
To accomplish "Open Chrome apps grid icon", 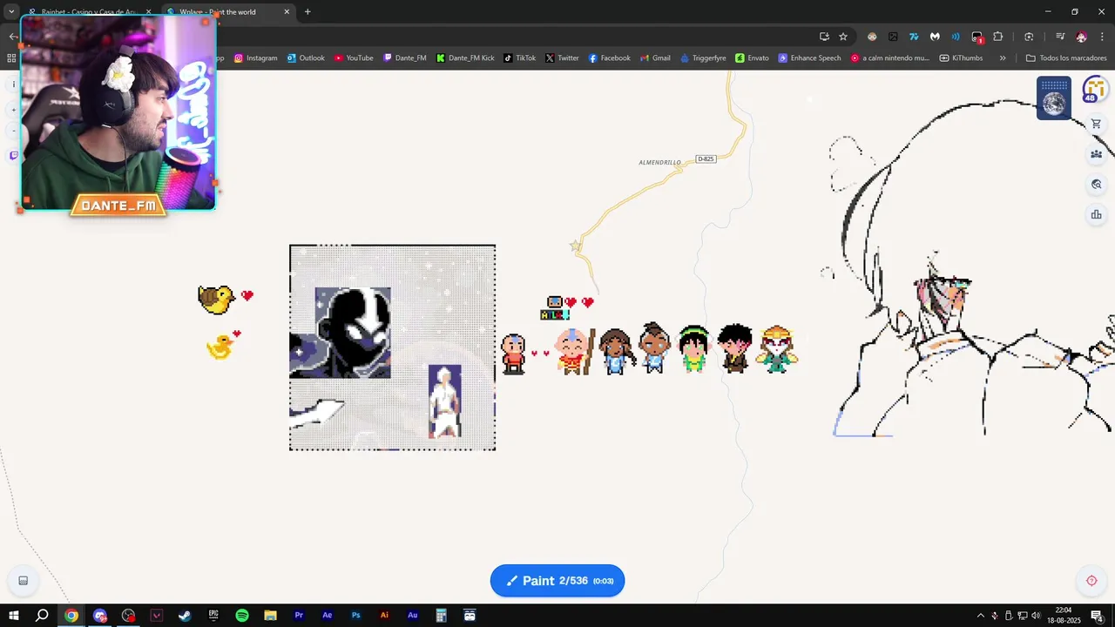I will click(x=11, y=58).
